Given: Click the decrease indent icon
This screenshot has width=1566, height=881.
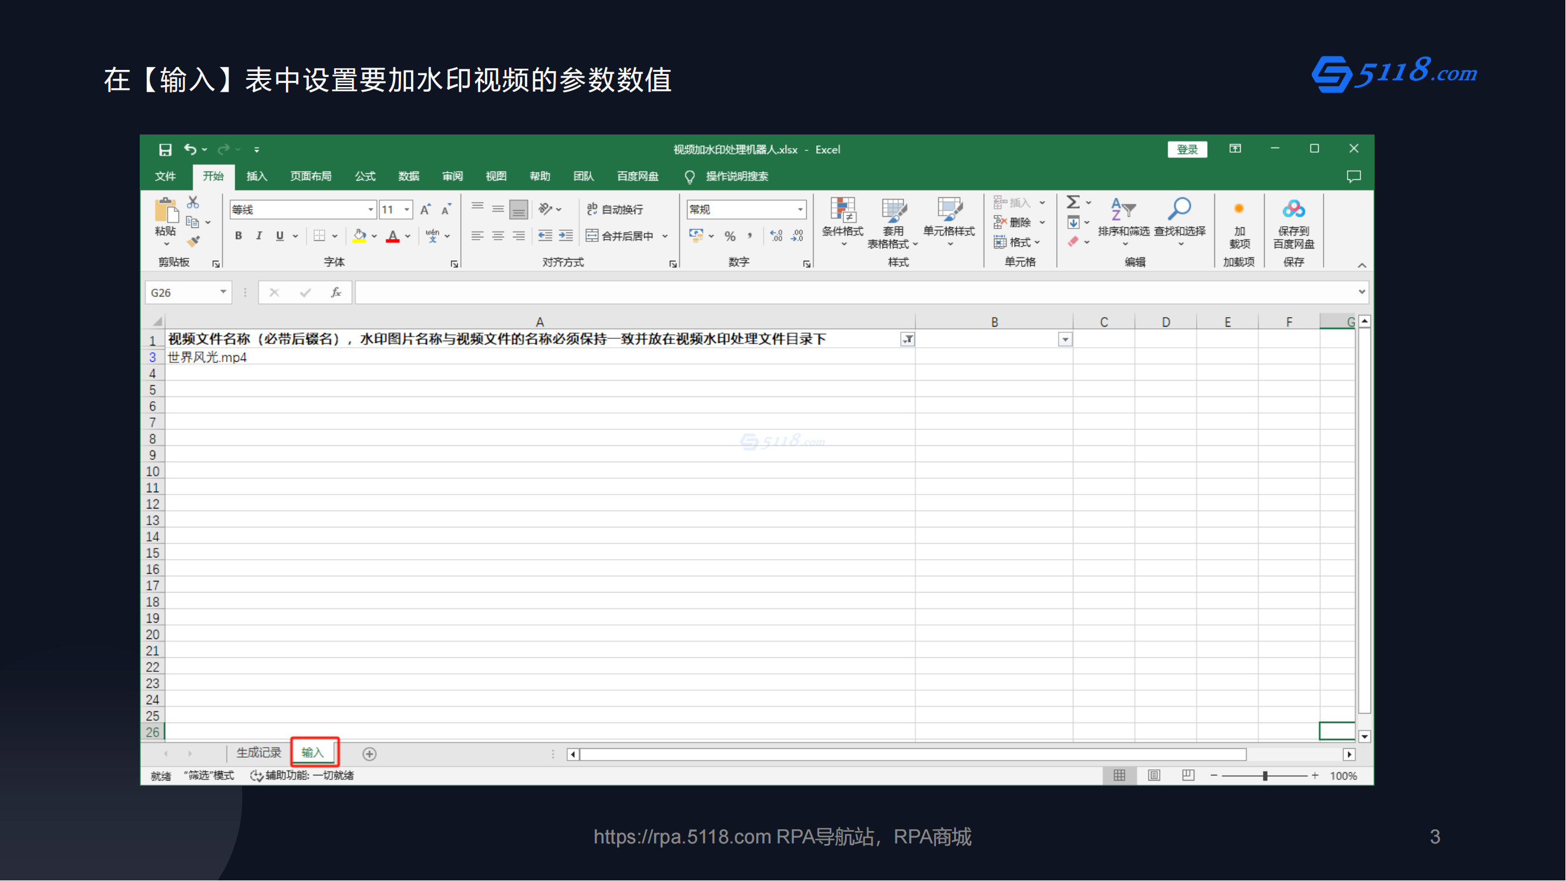Looking at the screenshot, I should pos(545,236).
